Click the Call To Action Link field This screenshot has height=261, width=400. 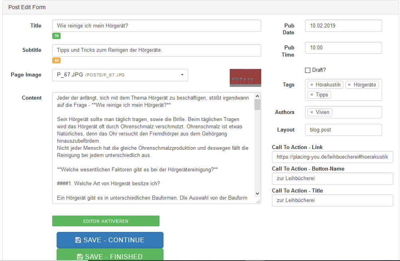point(332,157)
